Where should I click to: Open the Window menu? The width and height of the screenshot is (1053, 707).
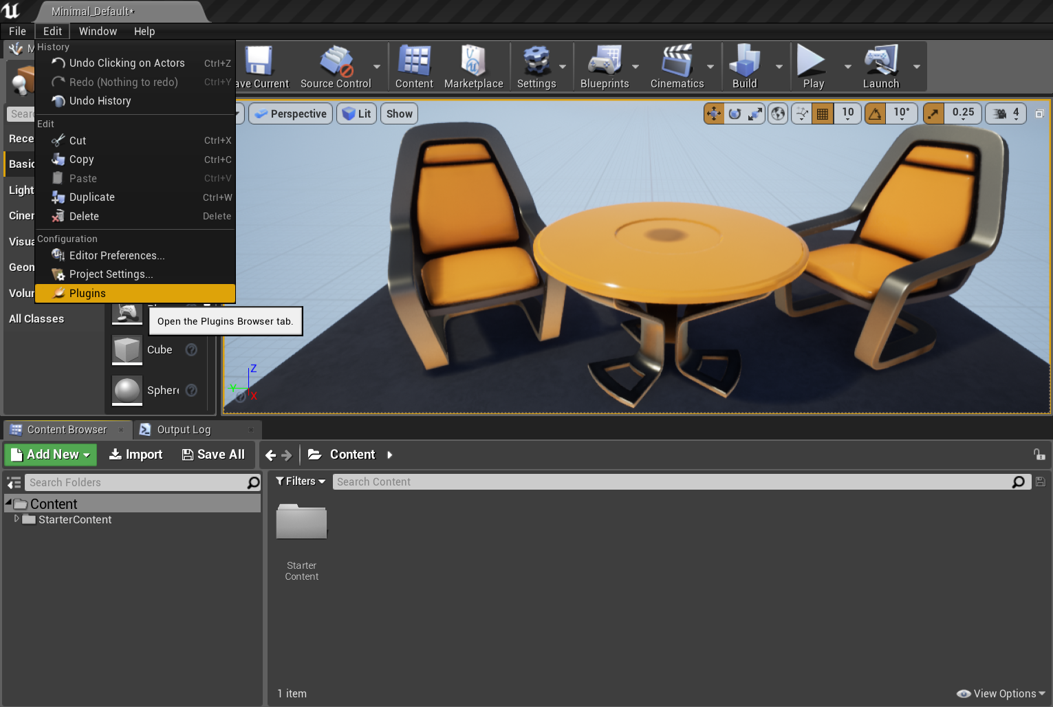coord(98,31)
